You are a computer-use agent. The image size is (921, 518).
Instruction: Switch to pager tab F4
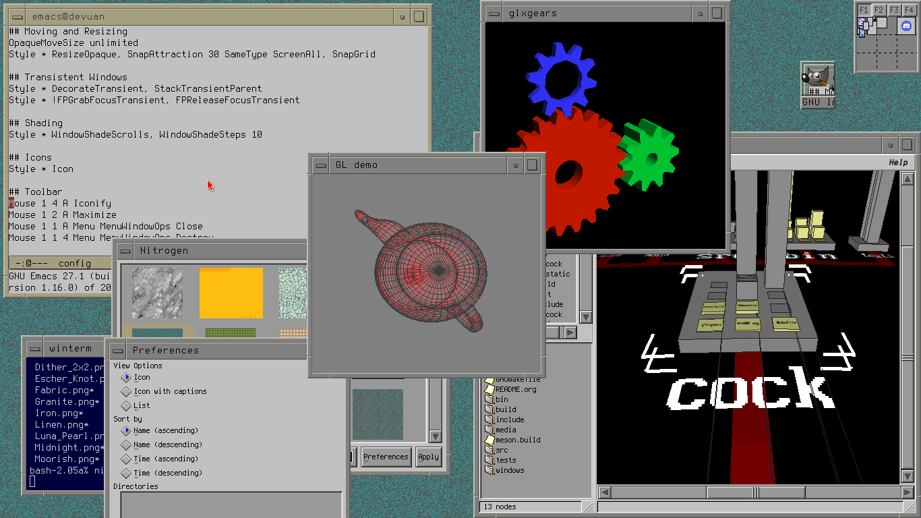tap(909, 10)
